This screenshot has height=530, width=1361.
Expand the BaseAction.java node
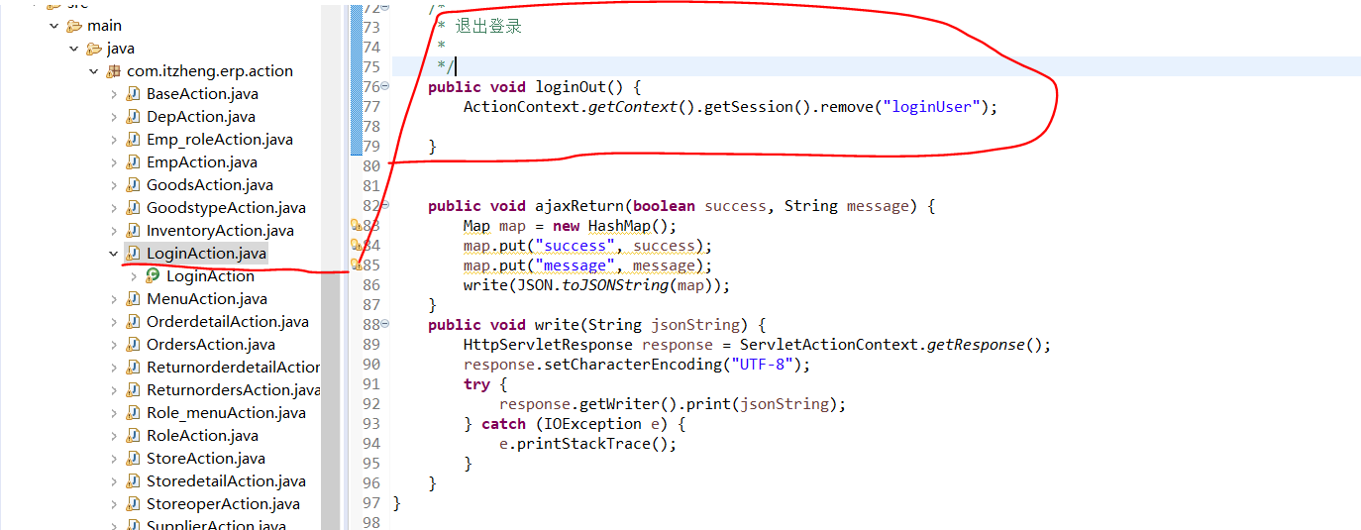pyautogui.click(x=114, y=94)
